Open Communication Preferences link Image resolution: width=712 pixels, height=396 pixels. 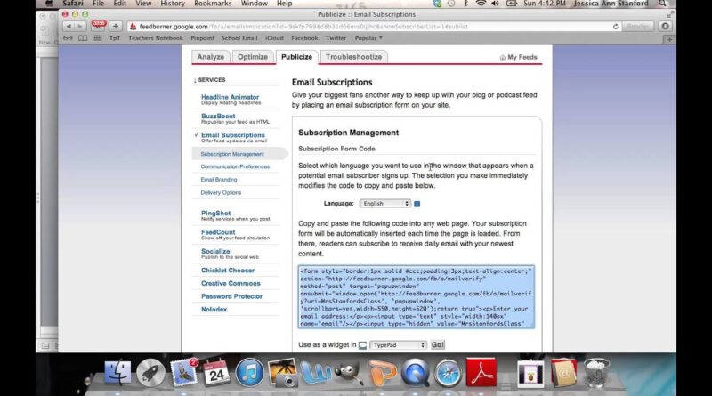point(235,166)
